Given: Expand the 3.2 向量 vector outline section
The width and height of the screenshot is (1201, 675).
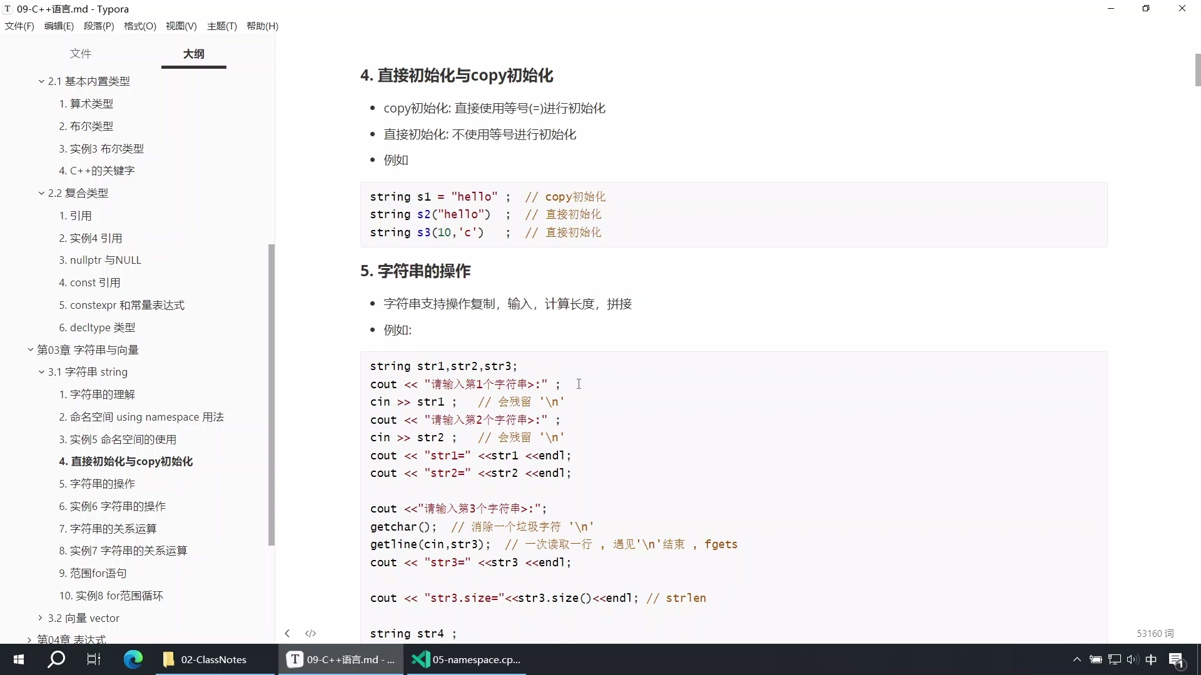Looking at the screenshot, I should 39,617.
